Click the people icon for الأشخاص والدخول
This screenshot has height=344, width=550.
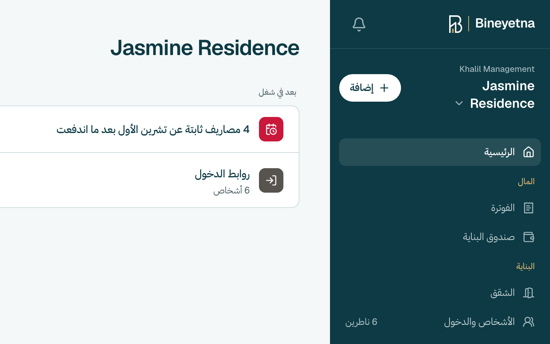coord(529,322)
